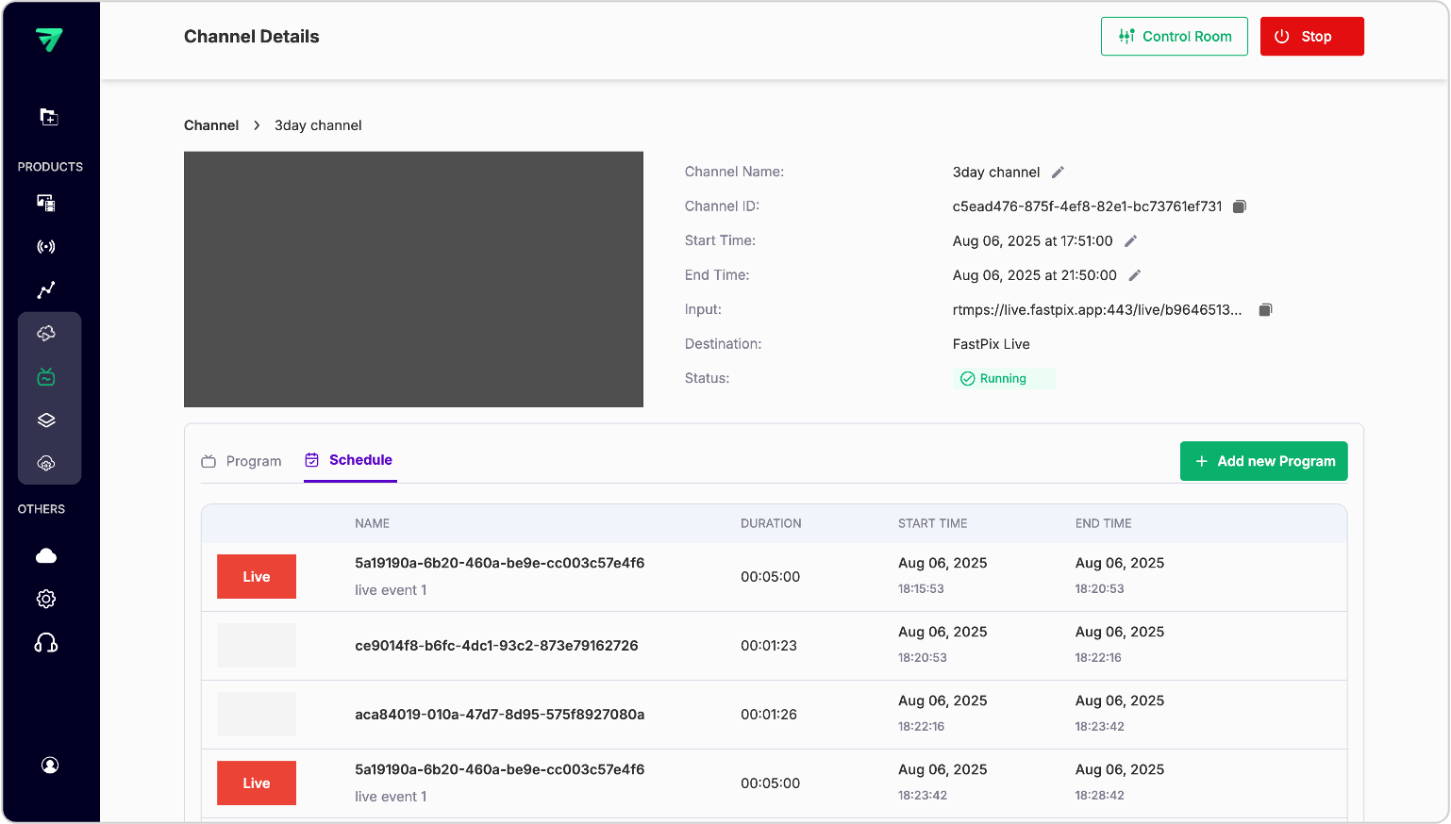Image resolution: width=1451 pixels, height=824 pixels.
Task: Click end time 18:23:42
Action: click(x=1100, y=727)
